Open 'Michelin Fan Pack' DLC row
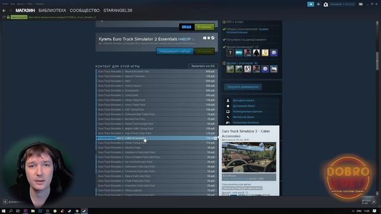 (157, 119)
